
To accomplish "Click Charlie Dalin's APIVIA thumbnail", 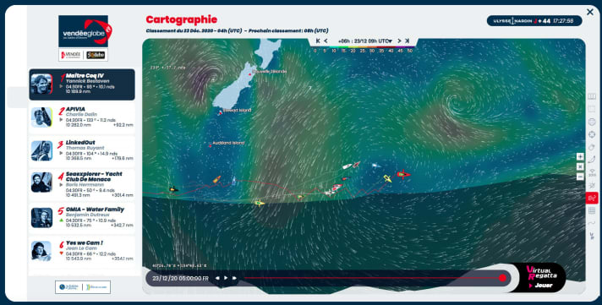I will coord(41,117).
